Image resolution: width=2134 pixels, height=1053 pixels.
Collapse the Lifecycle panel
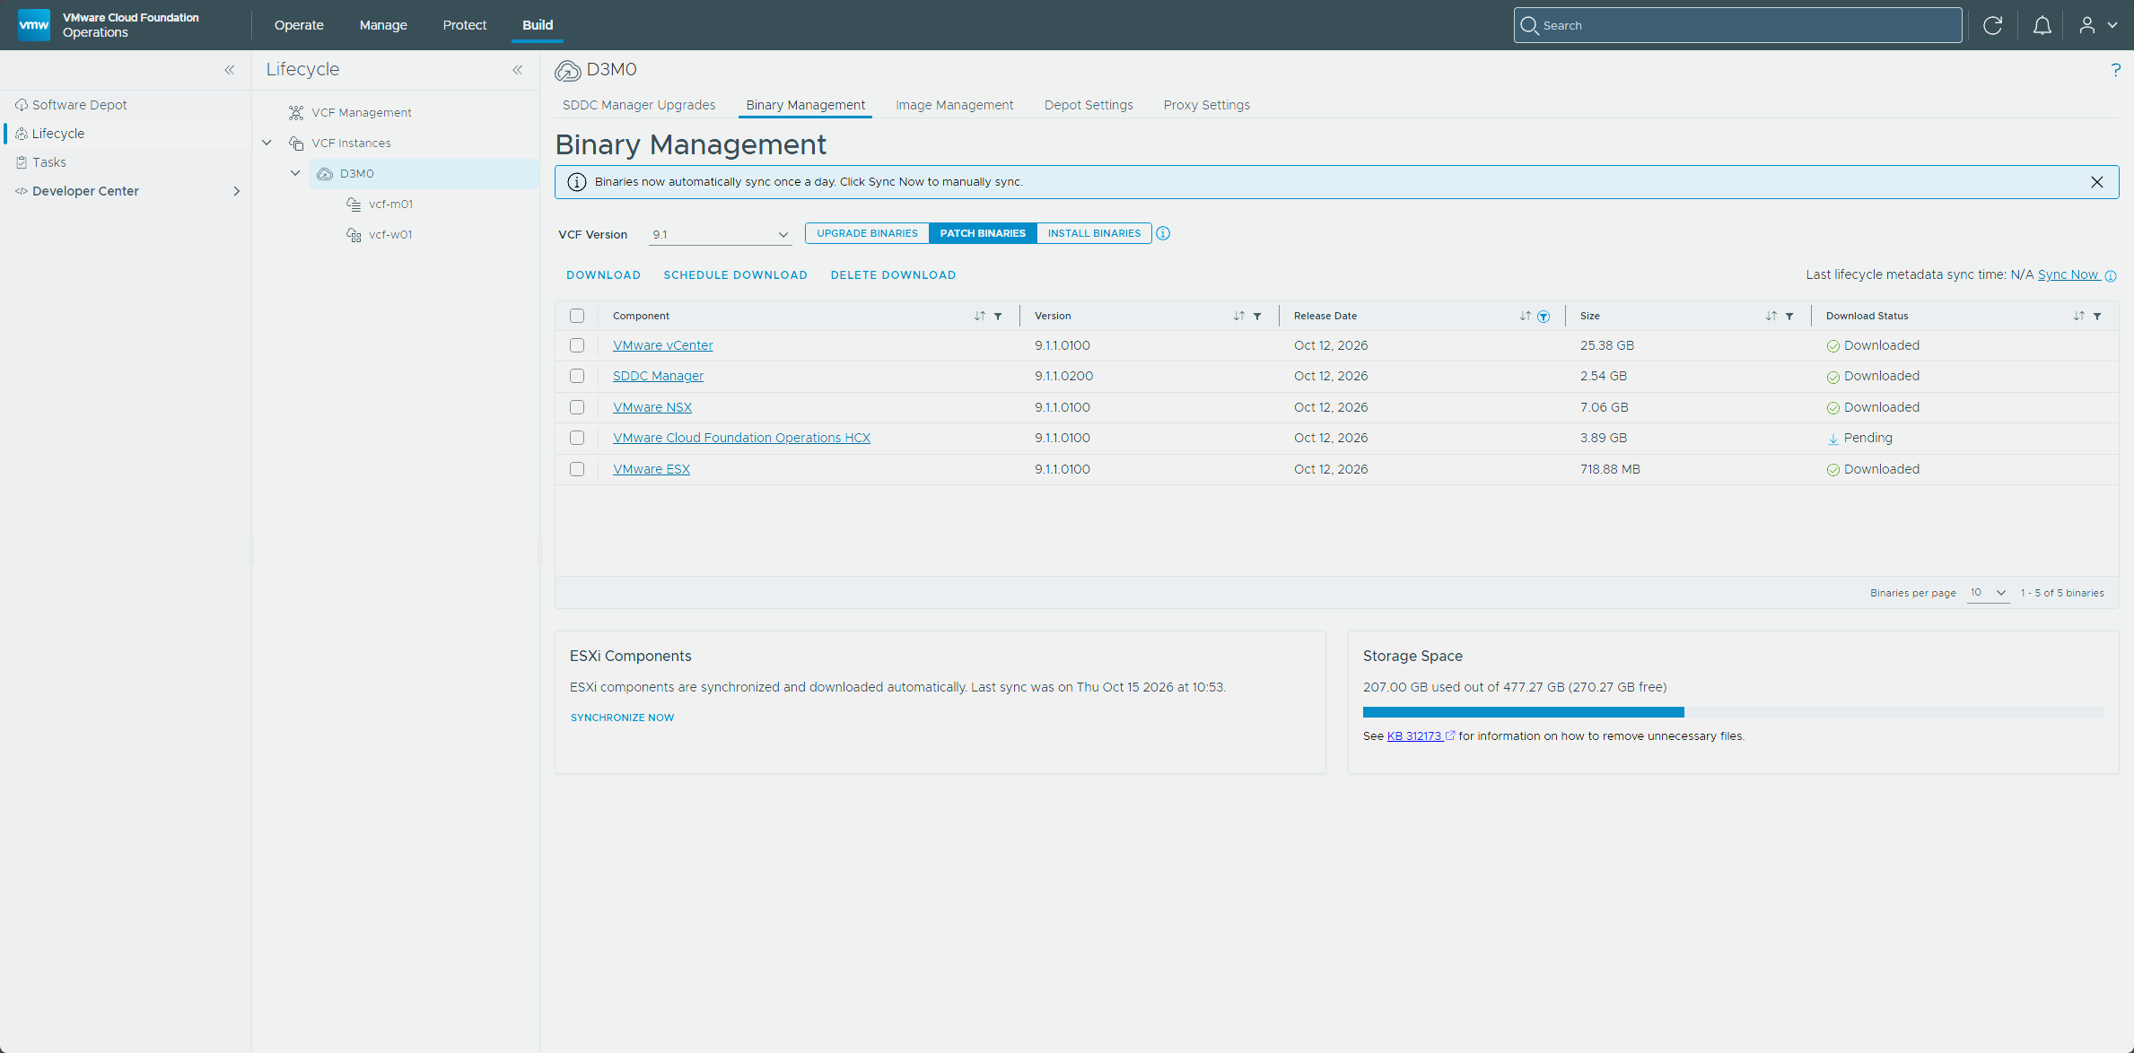click(x=518, y=70)
